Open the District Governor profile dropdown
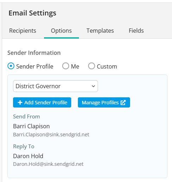Screen dimensions: 172x182 tap(55, 86)
